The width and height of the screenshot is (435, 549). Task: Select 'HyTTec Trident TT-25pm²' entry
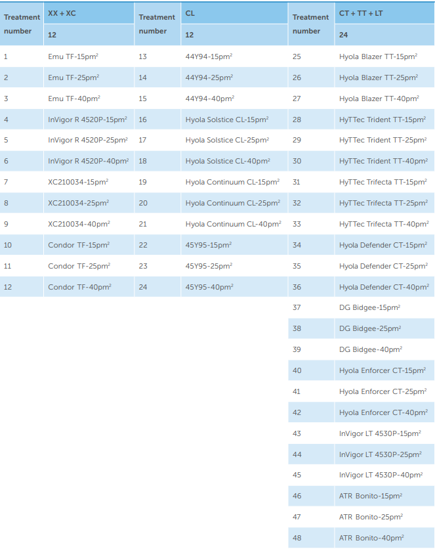(x=384, y=140)
